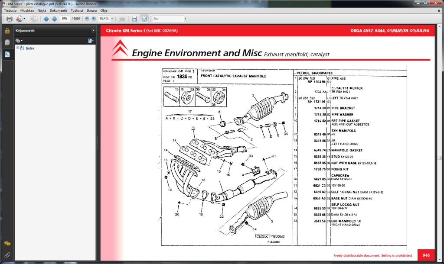The width and height of the screenshot is (444, 264).
Task: Open the comments speech bubble panel
Action: coord(7,244)
